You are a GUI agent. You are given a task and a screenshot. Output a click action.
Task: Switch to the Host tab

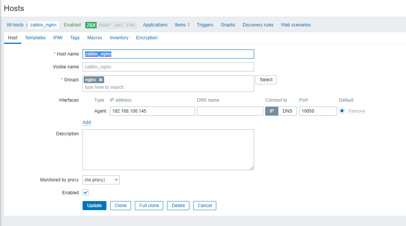(13, 38)
